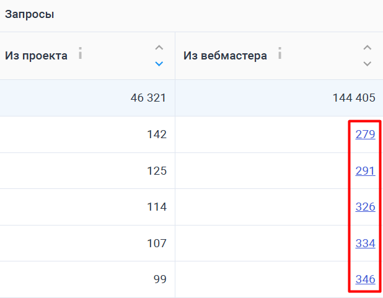This screenshot has width=383, height=298.
Task: Sort Из проекта column ascending with up arrow
Action: tap(159, 48)
